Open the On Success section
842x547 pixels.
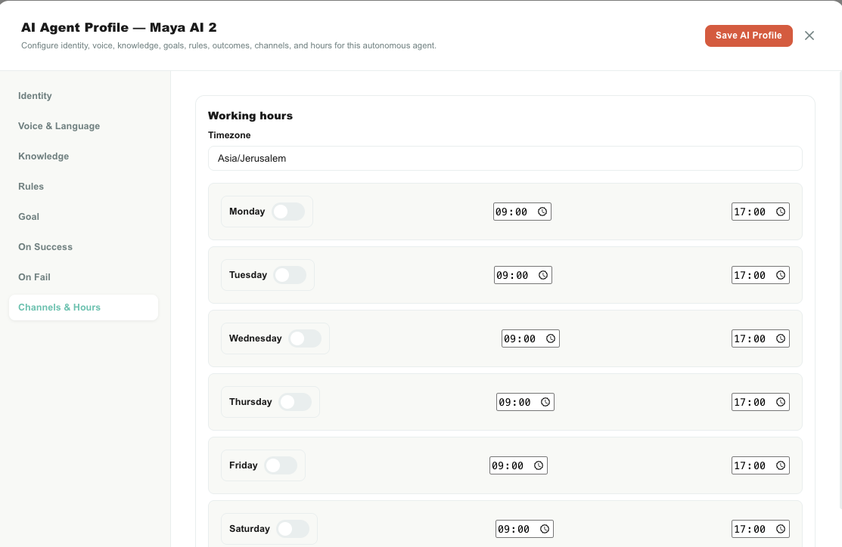83,247
